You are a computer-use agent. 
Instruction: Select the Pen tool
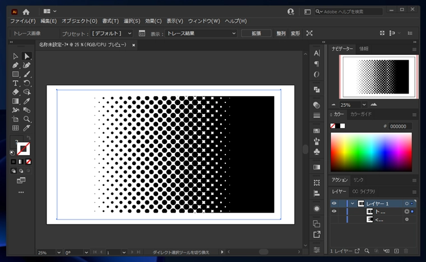point(15,65)
